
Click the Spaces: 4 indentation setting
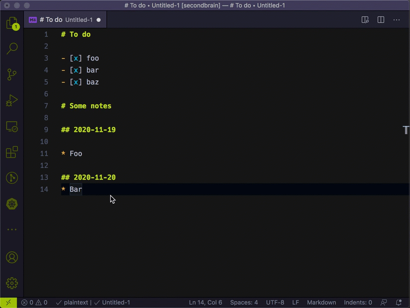click(244, 303)
